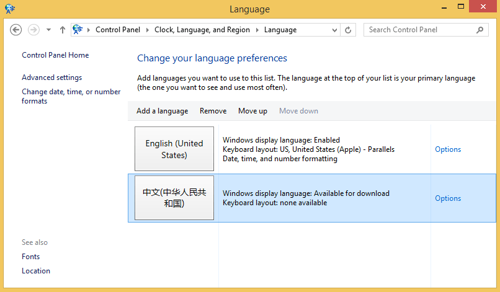
Task: Click 'Keyboard layout: none available' text
Action: [275, 203]
